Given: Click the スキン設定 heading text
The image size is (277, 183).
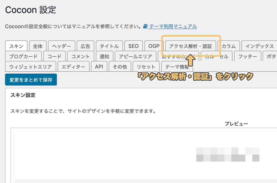Looking at the screenshot, I should 23,95.
